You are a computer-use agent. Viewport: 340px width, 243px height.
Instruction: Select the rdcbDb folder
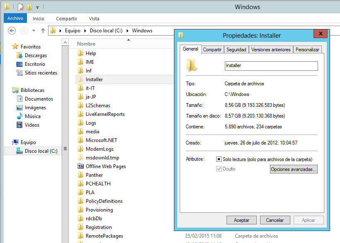(x=90, y=218)
